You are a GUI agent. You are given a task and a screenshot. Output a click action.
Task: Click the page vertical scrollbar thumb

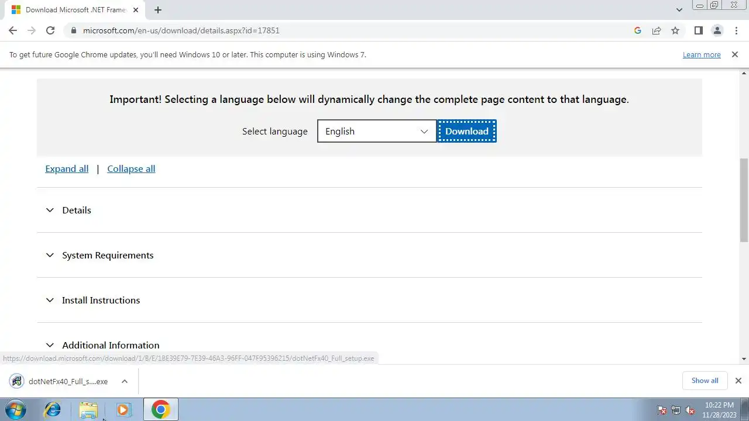744,199
